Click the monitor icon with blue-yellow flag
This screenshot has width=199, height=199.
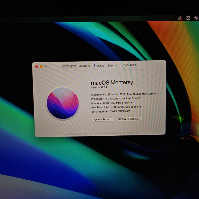pyautogui.click(x=196, y=18)
